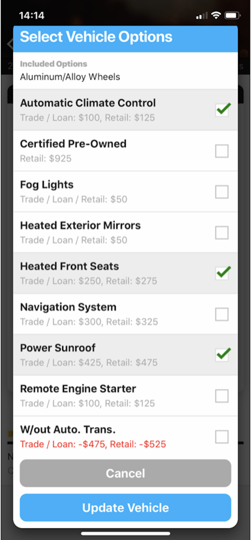Tap the 14:14 clock in status bar
The height and width of the screenshot is (540, 251).
pyautogui.click(x=32, y=15)
